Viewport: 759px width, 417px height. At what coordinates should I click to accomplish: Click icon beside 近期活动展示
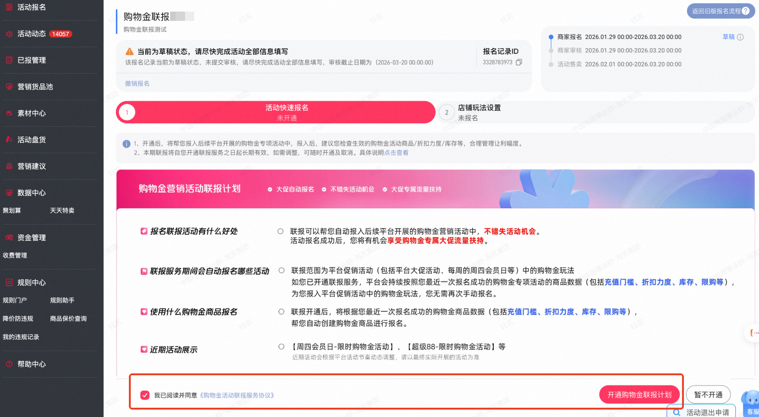tap(144, 349)
